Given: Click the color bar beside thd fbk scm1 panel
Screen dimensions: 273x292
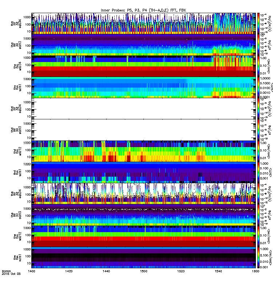Looking at the screenshot, I should 258,172.
